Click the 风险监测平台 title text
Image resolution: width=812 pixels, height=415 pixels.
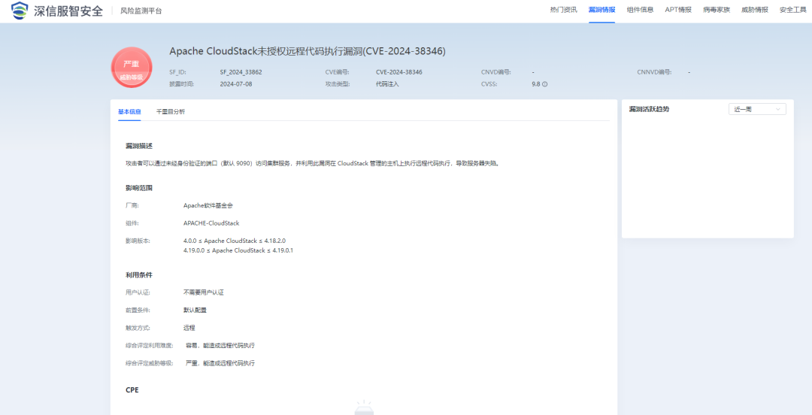click(141, 11)
